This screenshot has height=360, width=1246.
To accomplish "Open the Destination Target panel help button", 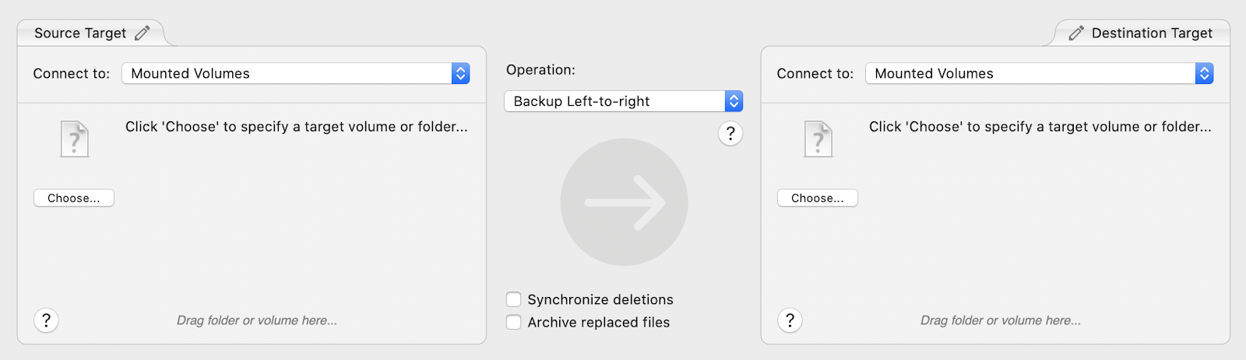I will 790,320.
